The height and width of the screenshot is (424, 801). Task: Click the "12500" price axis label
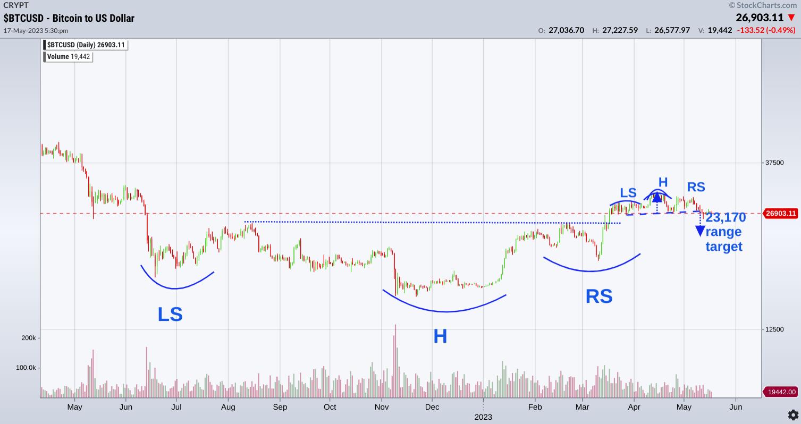click(773, 329)
